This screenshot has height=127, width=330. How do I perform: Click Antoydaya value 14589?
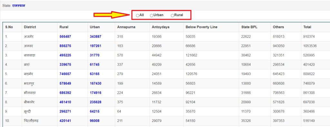[x=157, y=83]
